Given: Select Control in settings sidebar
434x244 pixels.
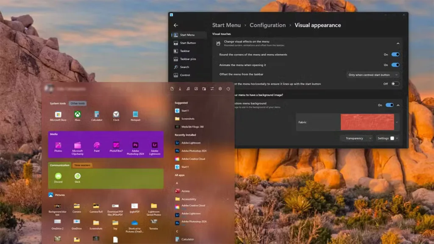Looking at the screenshot, I should point(189,75).
